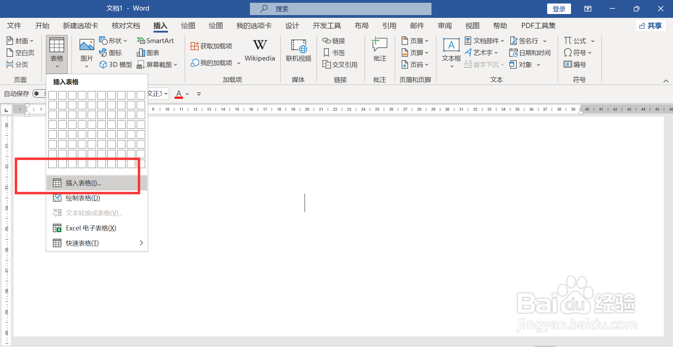Image resolution: width=673 pixels, height=347 pixels.
Task: Open the Developer (开发工具) tab
Action: click(x=327, y=26)
